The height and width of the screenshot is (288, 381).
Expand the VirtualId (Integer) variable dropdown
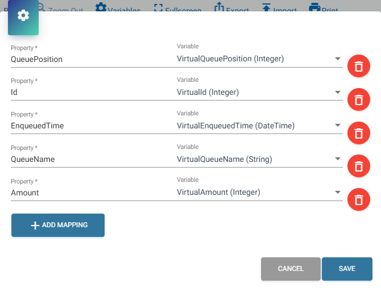pyautogui.click(x=259, y=92)
